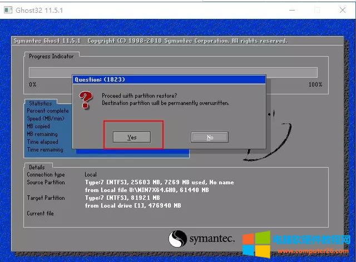The image size is (356, 262).
Task: Minimize the Ghost32 window
Action: coord(292,9)
